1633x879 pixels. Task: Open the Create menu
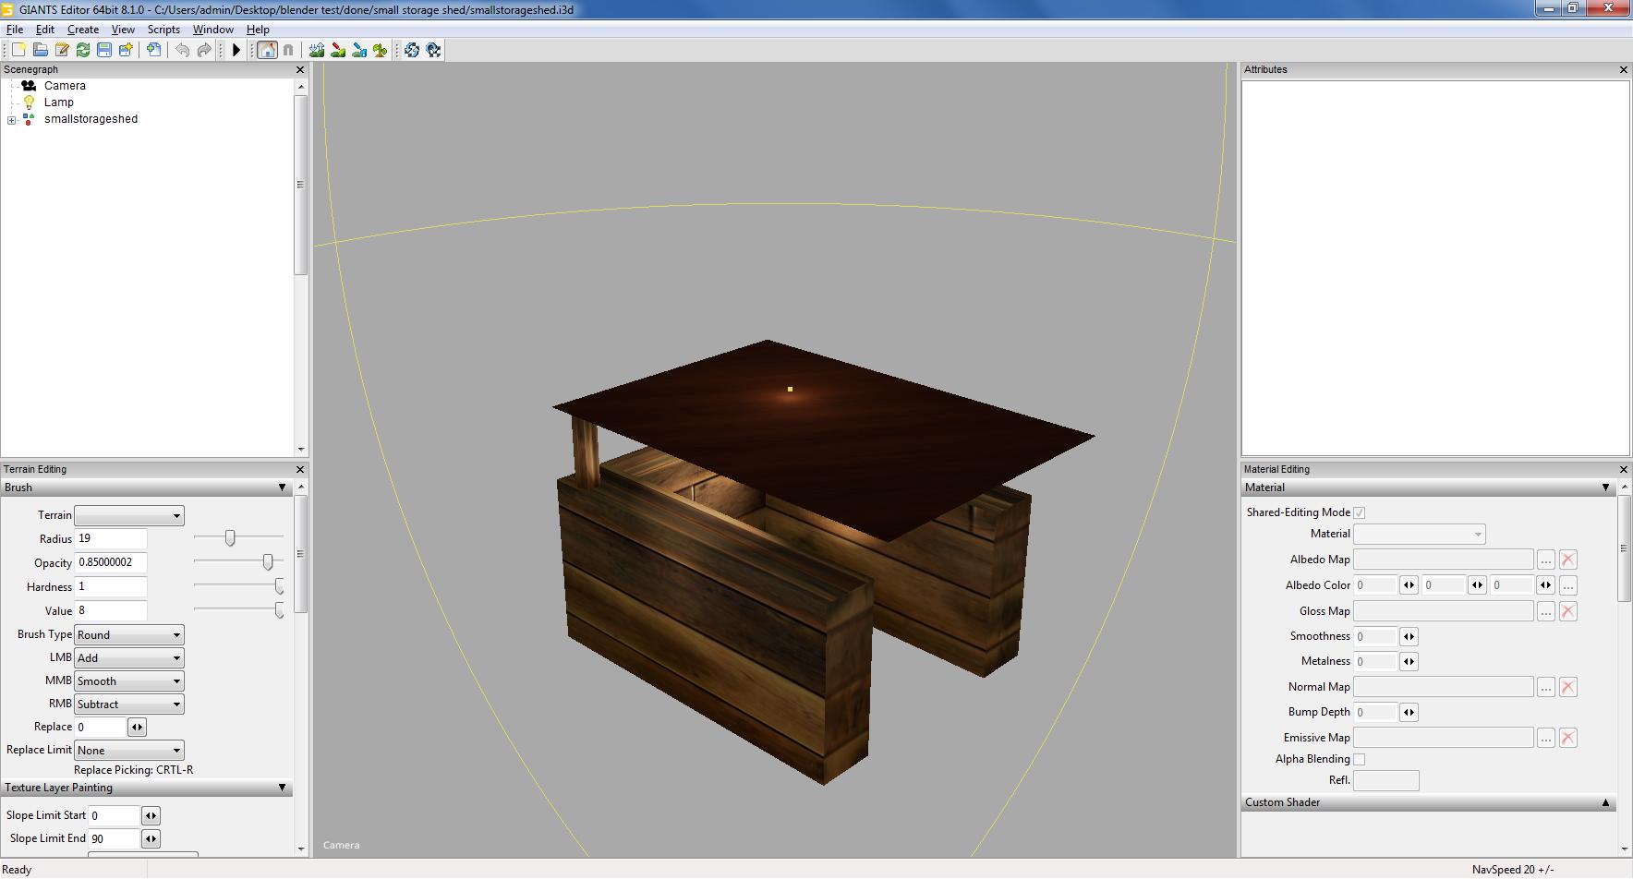pos(83,30)
